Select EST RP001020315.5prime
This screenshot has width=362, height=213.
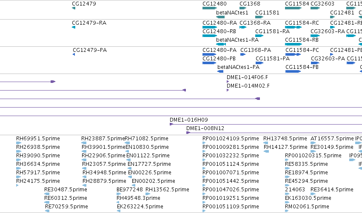[x=313, y=156]
